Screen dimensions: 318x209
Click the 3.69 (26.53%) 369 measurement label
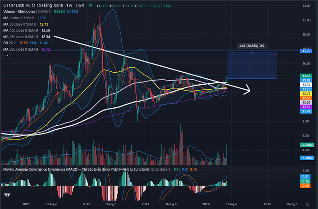252,46
